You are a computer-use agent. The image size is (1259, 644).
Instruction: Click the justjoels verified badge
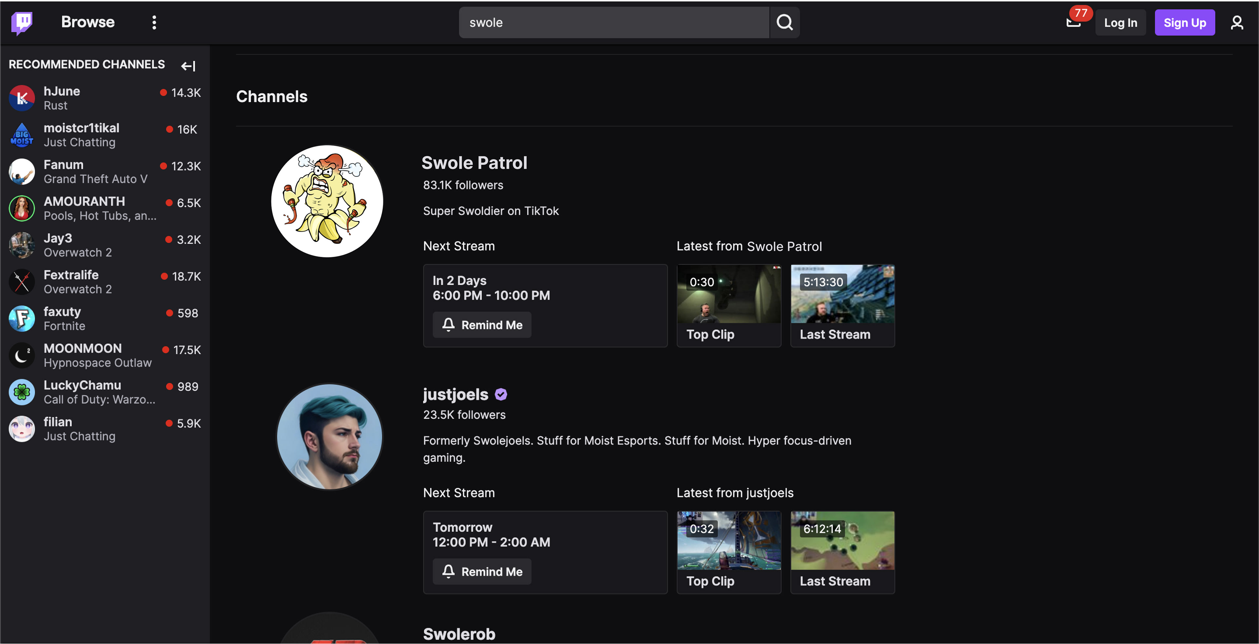click(x=500, y=394)
